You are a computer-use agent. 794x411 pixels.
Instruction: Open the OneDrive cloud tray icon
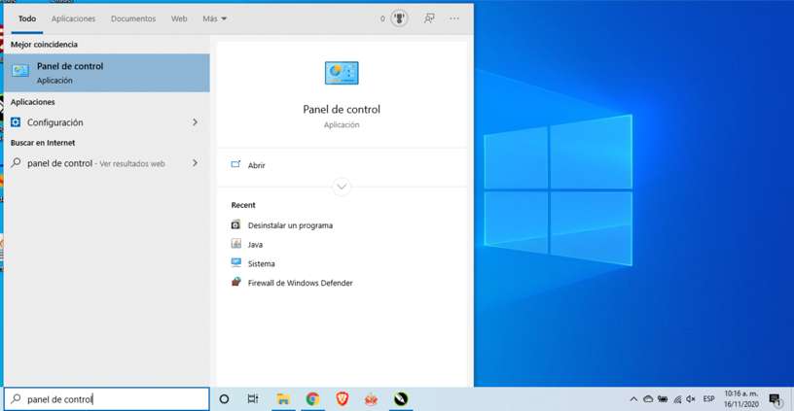648,399
